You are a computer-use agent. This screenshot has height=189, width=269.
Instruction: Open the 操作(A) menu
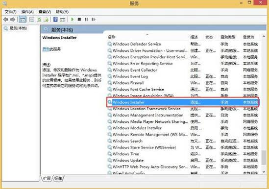point(27,12)
